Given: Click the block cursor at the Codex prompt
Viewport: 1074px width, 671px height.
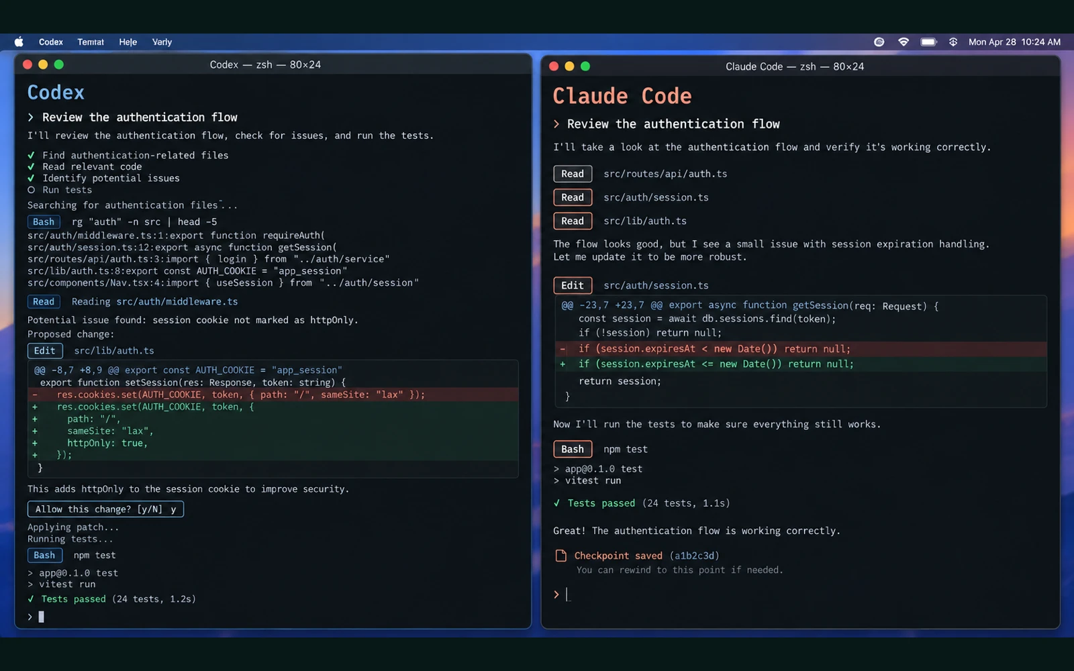Looking at the screenshot, I should coord(41,617).
